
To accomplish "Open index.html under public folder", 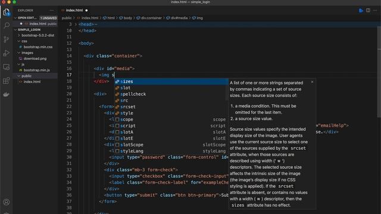I will [32, 82].
